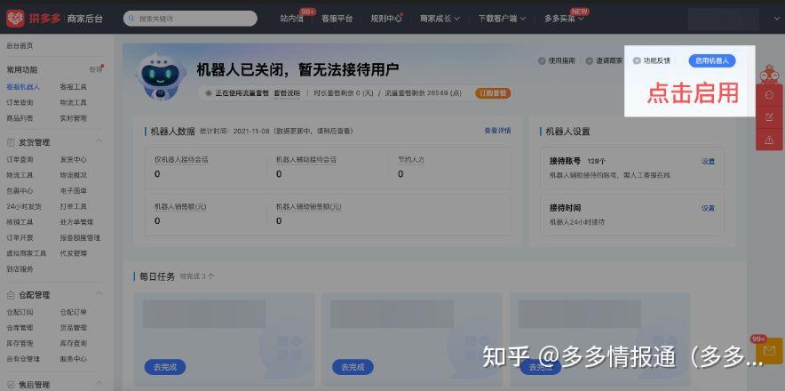Image resolution: width=785 pixels, height=391 pixels.
Task: Collapse the 发货管理 sidebar section
Action: (99, 141)
